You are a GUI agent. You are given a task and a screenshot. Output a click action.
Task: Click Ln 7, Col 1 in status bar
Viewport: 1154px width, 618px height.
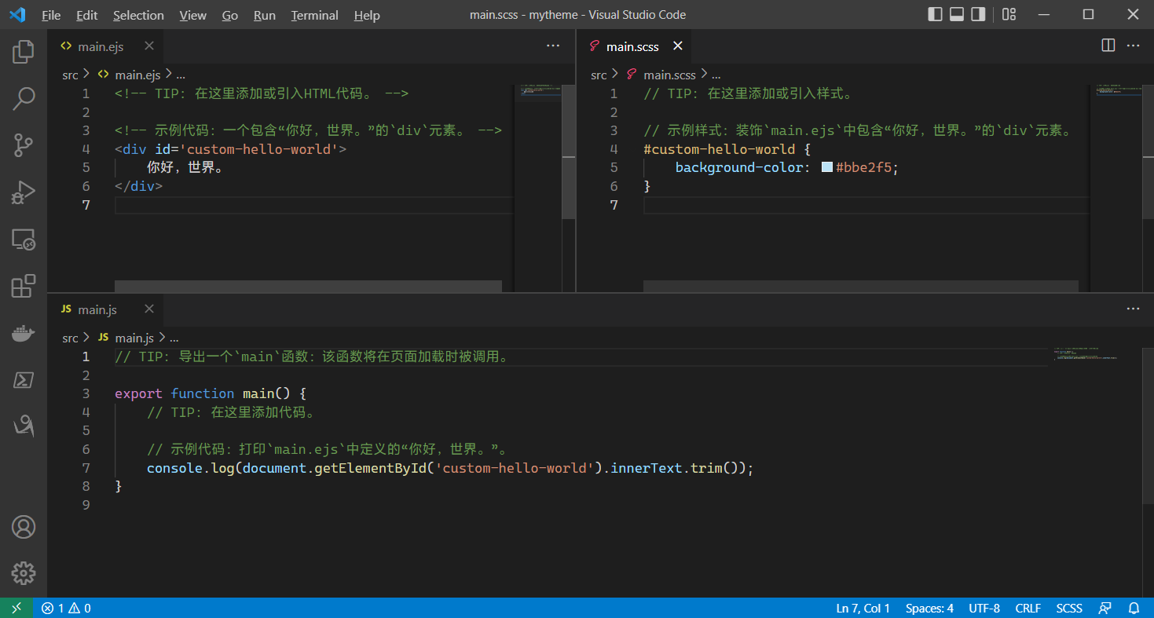click(x=863, y=608)
